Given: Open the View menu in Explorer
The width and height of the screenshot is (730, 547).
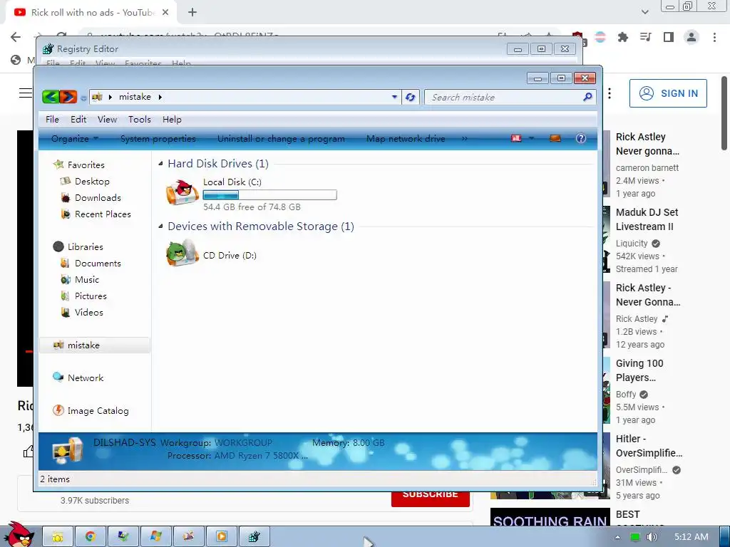Looking at the screenshot, I should click(x=107, y=120).
